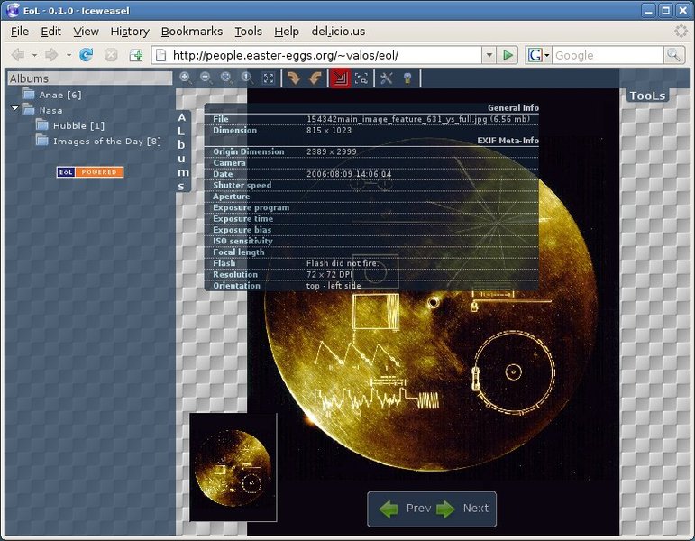The image size is (695, 541).
Task: Open the Help menu
Action: pos(287,32)
